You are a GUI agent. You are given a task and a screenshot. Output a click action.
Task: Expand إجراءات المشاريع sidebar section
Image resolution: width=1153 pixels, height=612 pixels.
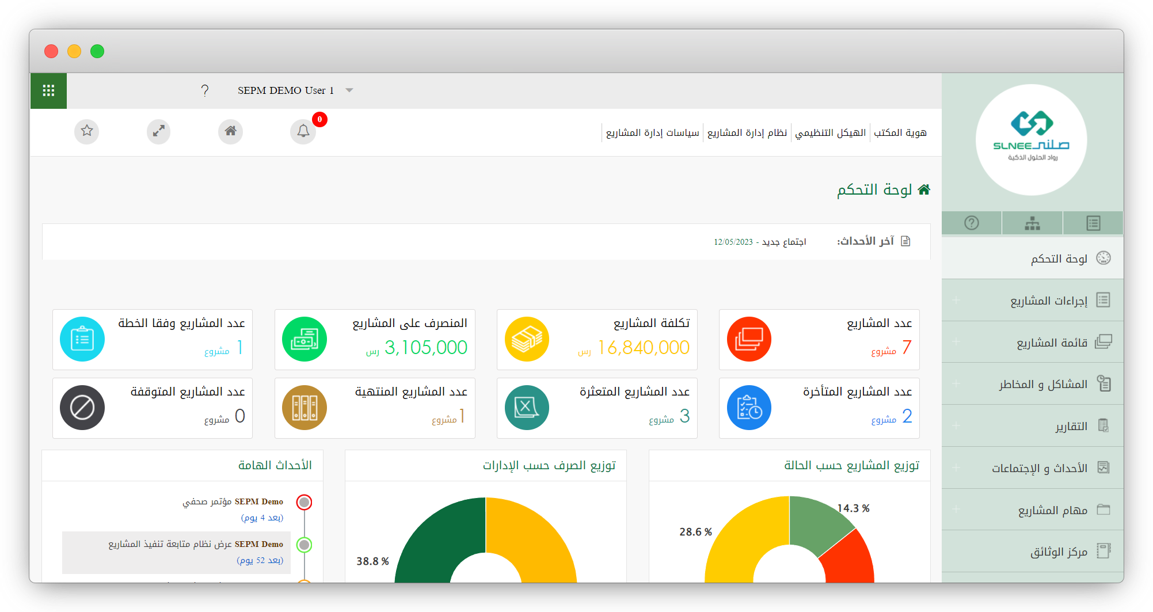1048,301
